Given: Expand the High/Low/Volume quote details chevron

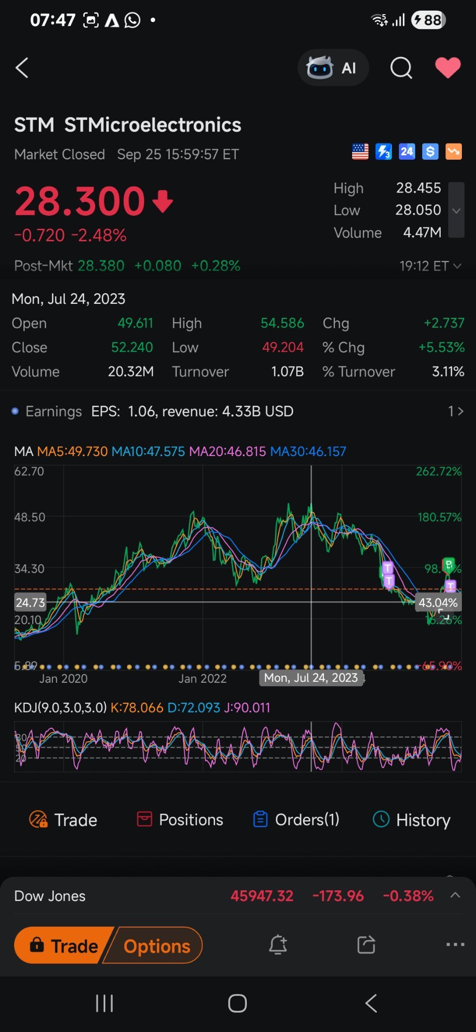Looking at the screenshot, I should (456, 210).
